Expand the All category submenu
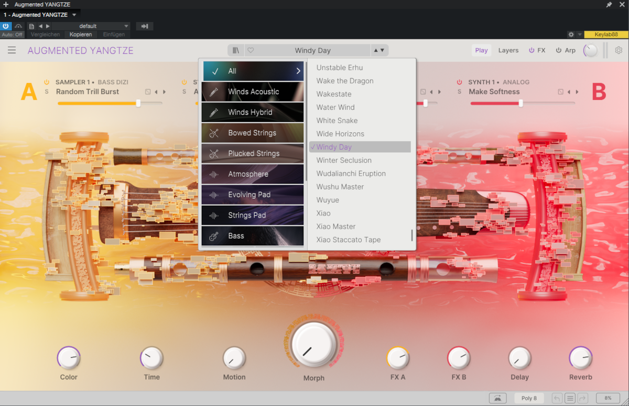Image resolution: width=629 pixels, height=406 pixels. 298,71
